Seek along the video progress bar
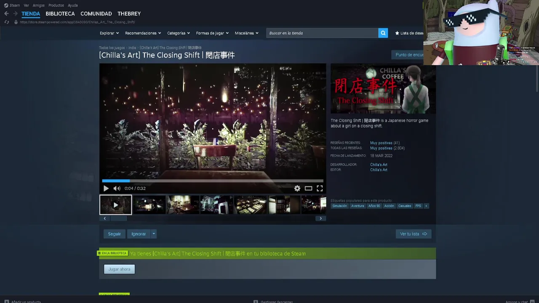539x303 pixels. coord(213,181)
